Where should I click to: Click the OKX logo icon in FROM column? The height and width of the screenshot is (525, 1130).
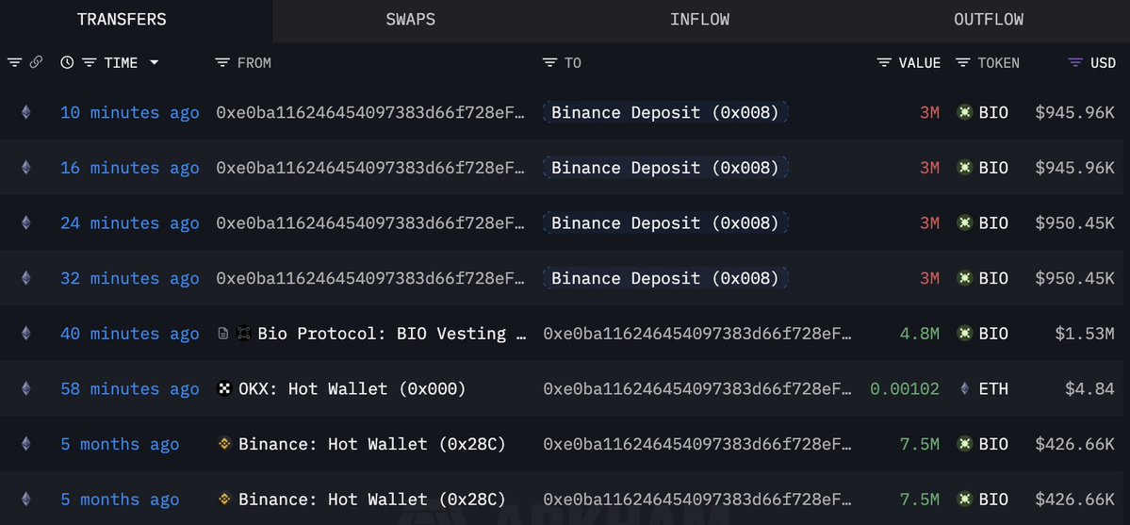tap(224, 388)
